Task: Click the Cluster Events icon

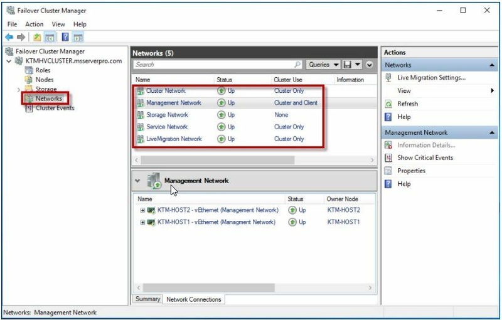Action: pyautogui.click(x=29, y=108)
